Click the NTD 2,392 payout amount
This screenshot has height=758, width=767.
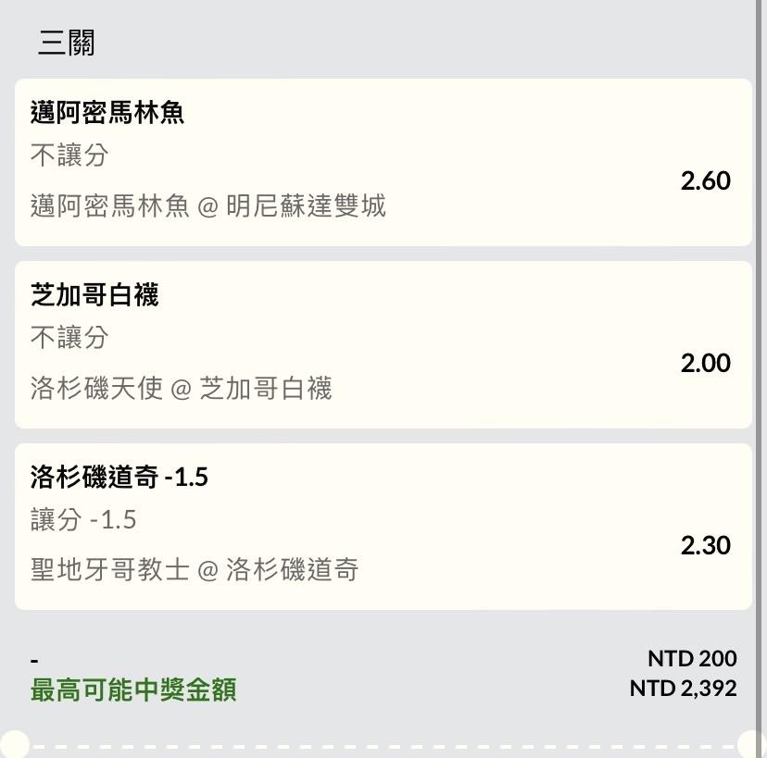click(684, 689)
